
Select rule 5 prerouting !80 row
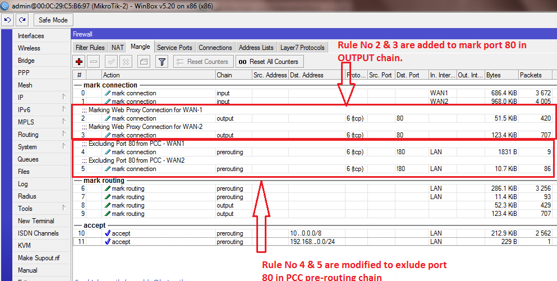(314, 169)
